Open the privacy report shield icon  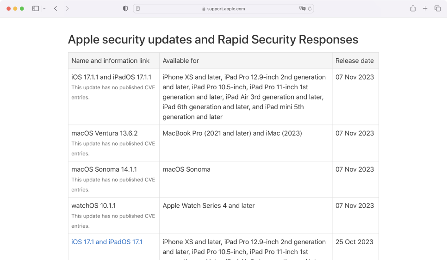(125, 8)
